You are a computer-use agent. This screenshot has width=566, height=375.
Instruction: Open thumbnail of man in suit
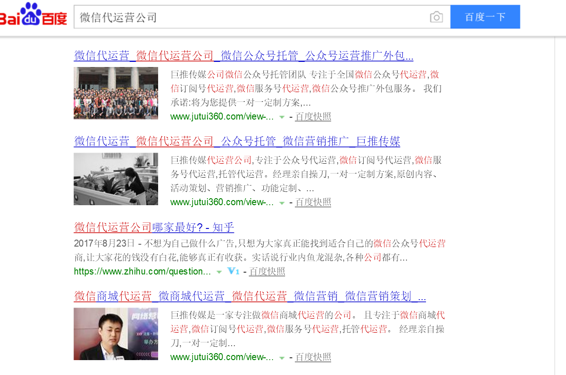[116, 334]
